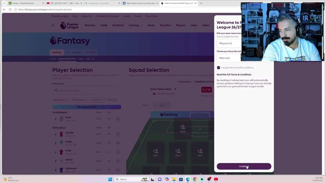Go to the Fantasy Home link
326x183 pixels.
coord(53,59)
